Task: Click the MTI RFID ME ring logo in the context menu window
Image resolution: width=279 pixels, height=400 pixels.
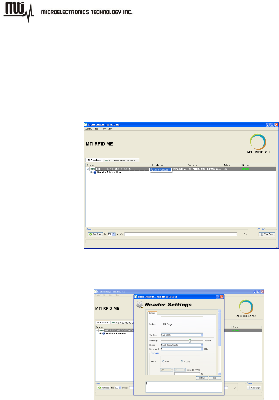Action: click(x=258, y=141)
